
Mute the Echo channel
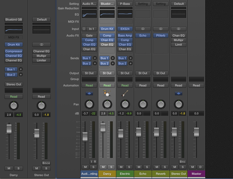(x=139, y=167)
